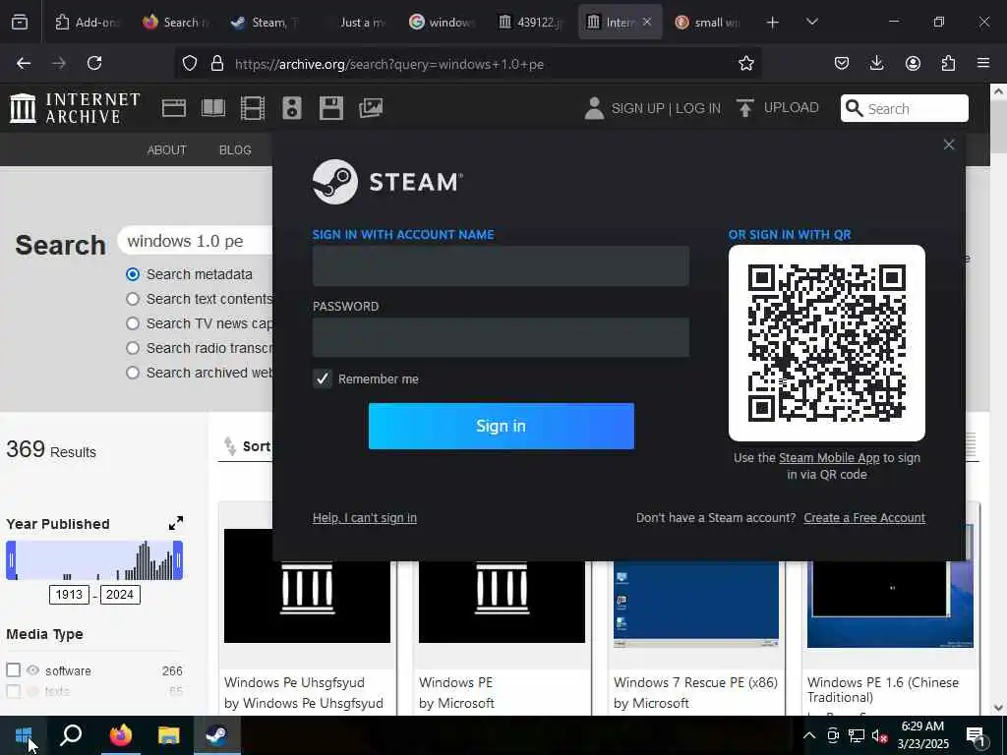Image resolution: width=1007 pixels, height=755 pixels.
Task: Select Search TV news captions option
Action: [133, 322]
